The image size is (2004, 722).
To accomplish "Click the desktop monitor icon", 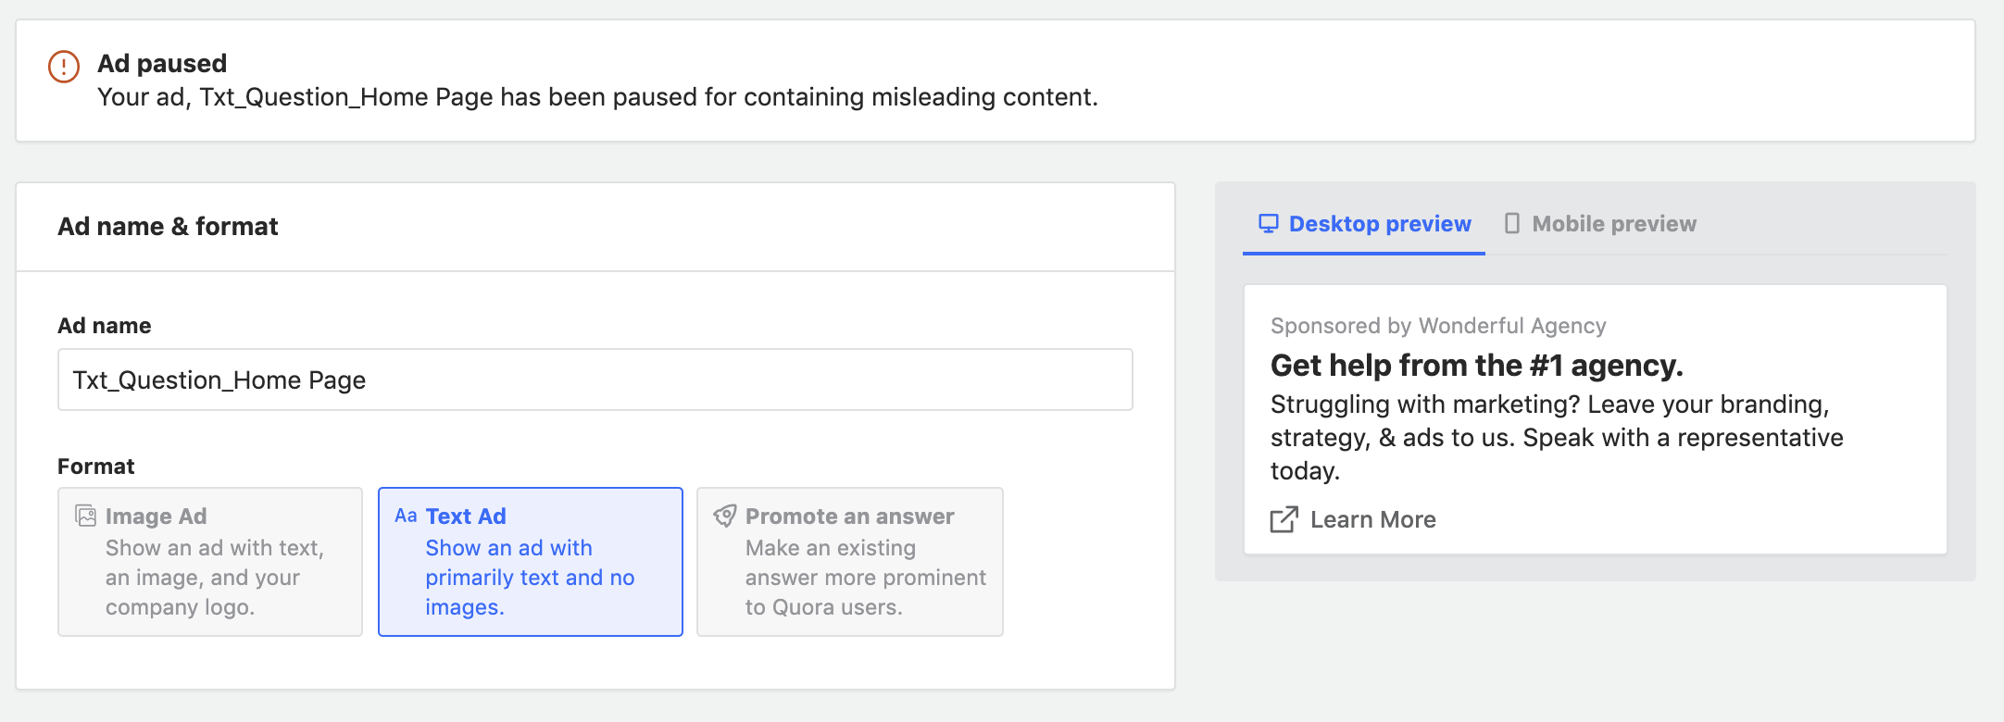I will click(1268, 224).
